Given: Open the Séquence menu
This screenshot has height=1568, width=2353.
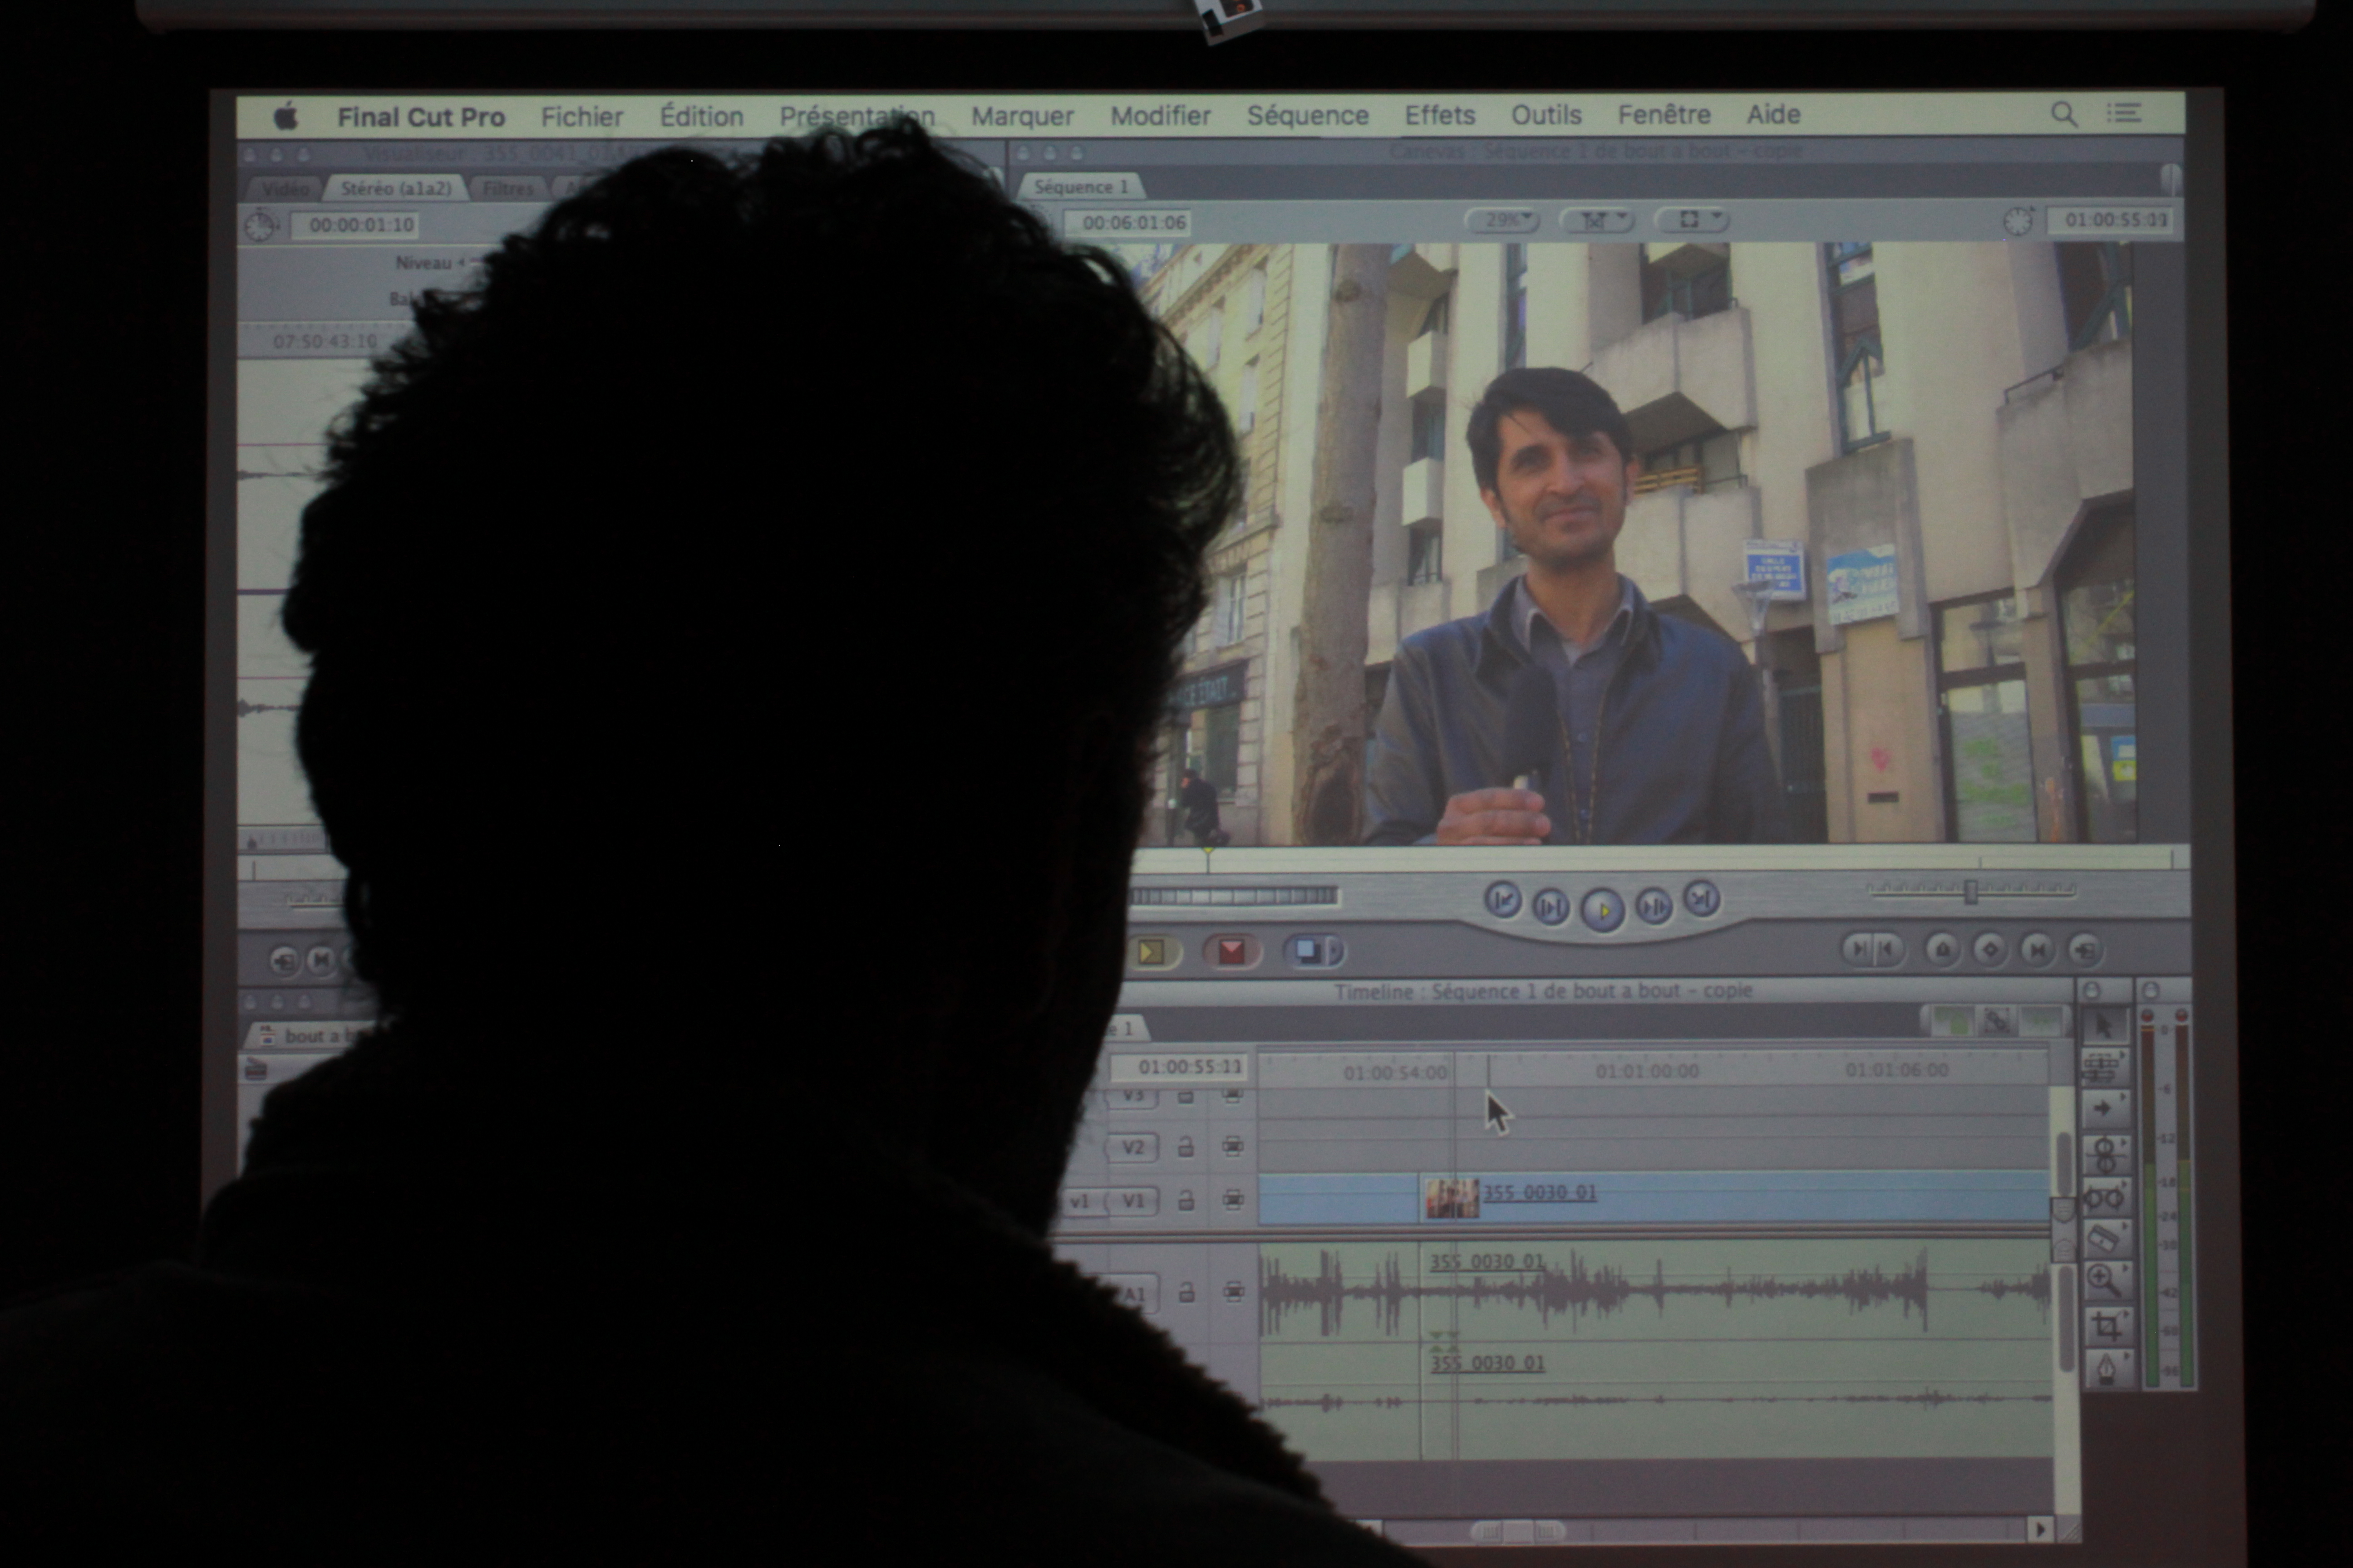Looking at the screenshot, I should click(1308, 116).
